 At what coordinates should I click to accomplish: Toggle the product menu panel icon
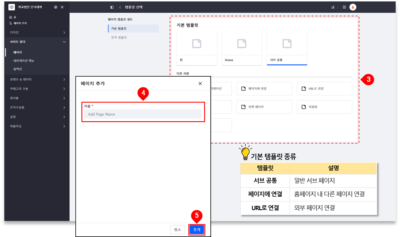pos(112,7)
